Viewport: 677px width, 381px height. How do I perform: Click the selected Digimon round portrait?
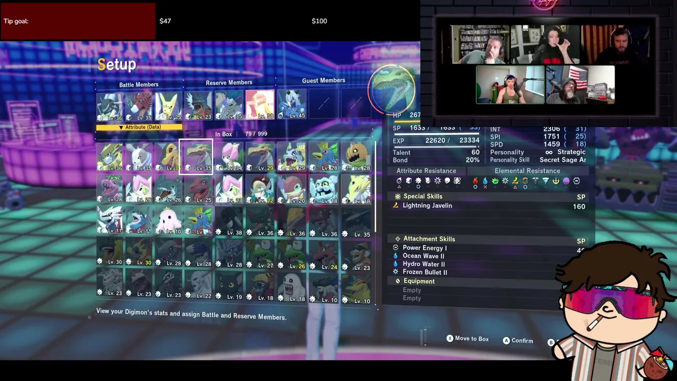[x=392, y=89]
